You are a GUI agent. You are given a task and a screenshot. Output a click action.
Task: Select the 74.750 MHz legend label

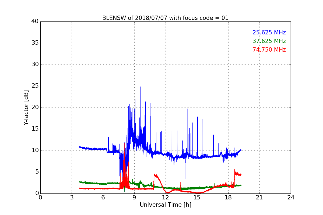[x=269, y=50]
